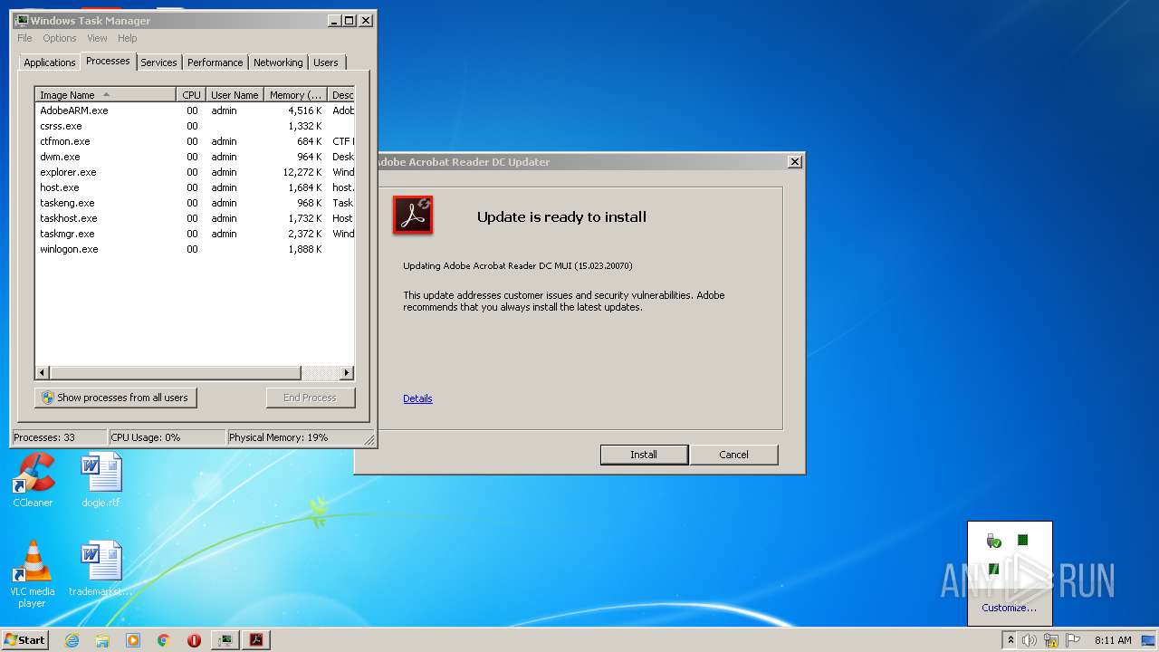Click Safely Remove Hardware tray icon in popup
Image resolution: width=1159 pixels, height=652 pixels.
click(994, 541)
